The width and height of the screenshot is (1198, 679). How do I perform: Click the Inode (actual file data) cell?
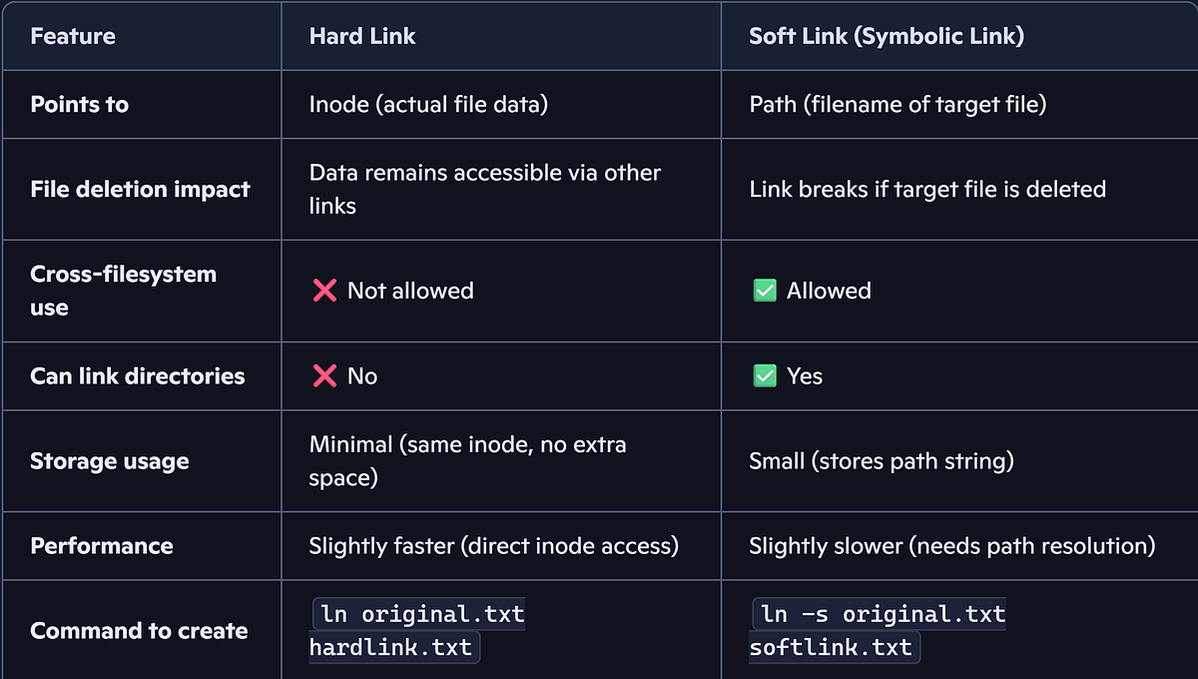click(x=428, y=104)
